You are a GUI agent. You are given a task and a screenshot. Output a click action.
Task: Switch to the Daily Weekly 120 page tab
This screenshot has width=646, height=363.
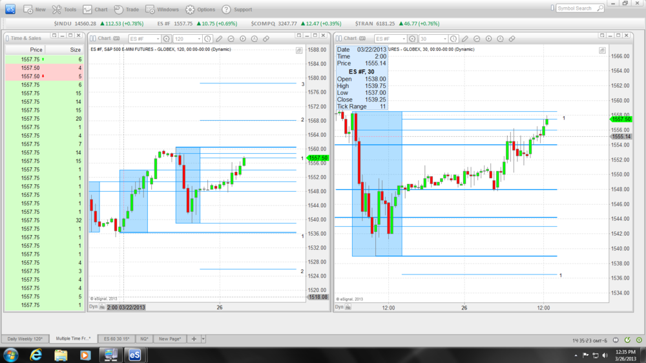pyautogui.click(x=25, y=338)
